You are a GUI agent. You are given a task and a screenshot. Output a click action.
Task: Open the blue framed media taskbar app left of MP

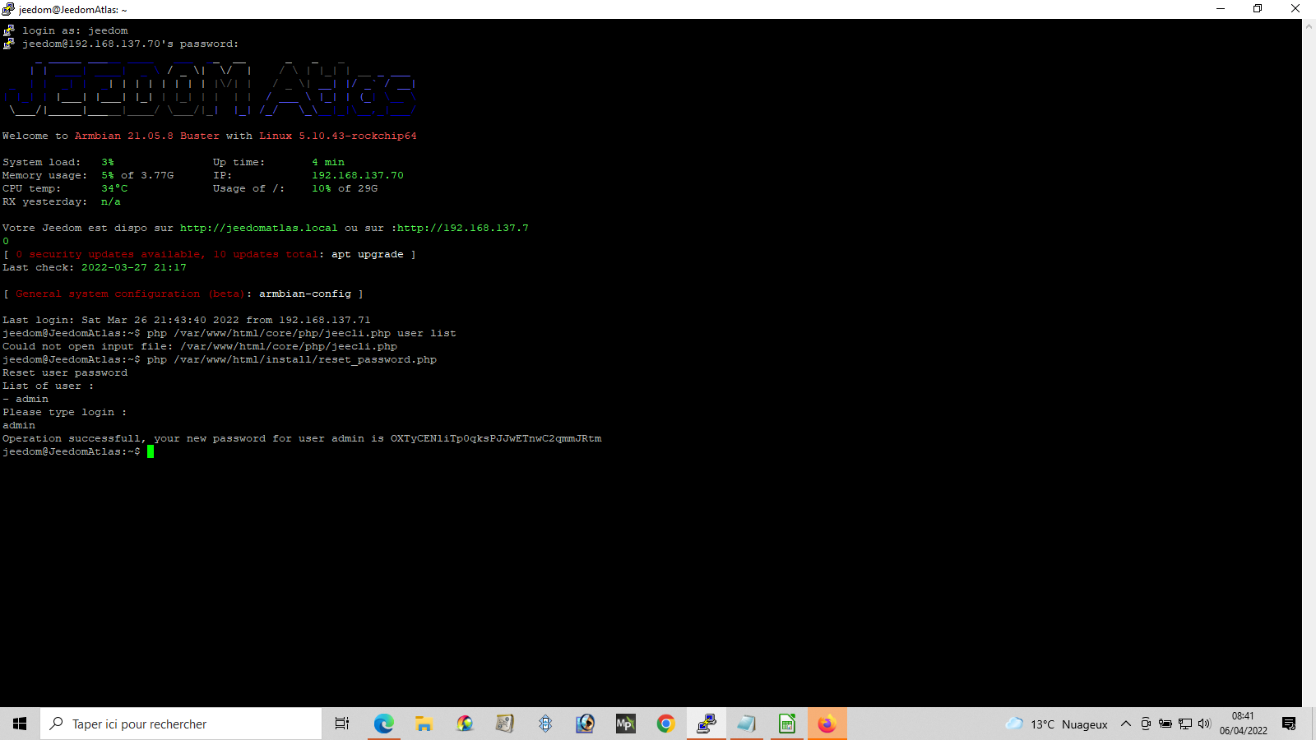(x=585, y=724)
